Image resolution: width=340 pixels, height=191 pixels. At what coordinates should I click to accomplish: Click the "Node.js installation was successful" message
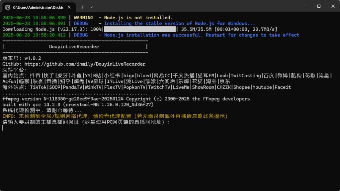click(202, 35)
